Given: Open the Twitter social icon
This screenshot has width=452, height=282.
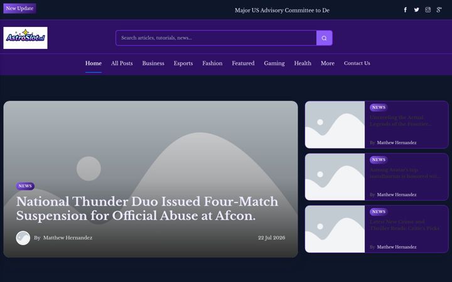Looking at the screenshot, I should tap(417, 10).
